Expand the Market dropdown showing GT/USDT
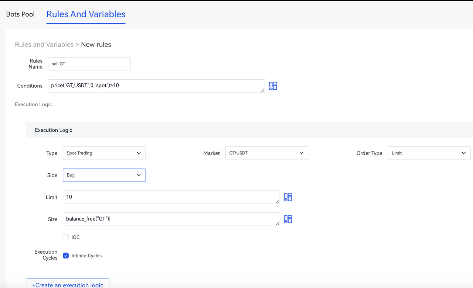 [266, 153]
